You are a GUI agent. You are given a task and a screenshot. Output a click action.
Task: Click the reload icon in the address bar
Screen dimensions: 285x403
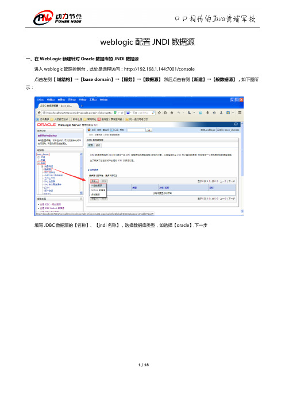[x=122, y=113]
